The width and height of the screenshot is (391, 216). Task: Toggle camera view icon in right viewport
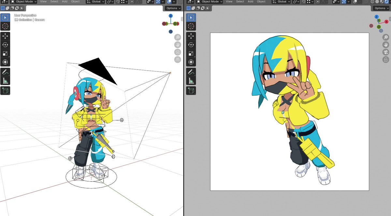(385, 52)
